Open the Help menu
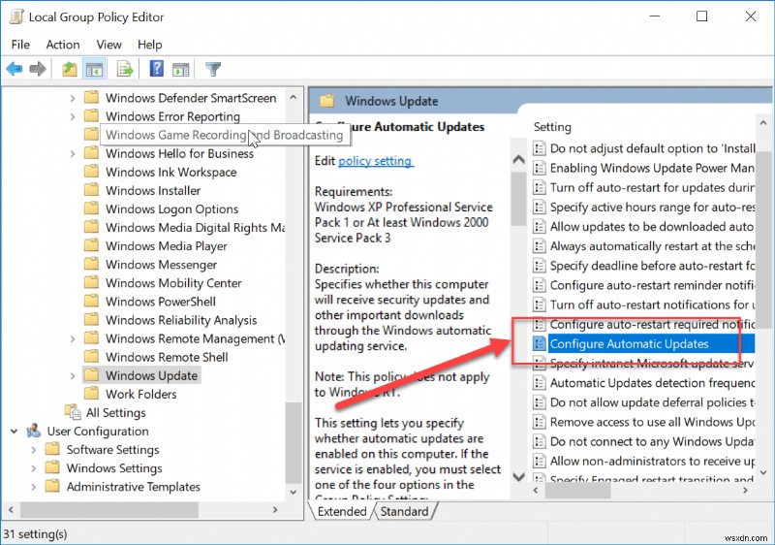This screenshot has width=775, height=545. [150, 45]
